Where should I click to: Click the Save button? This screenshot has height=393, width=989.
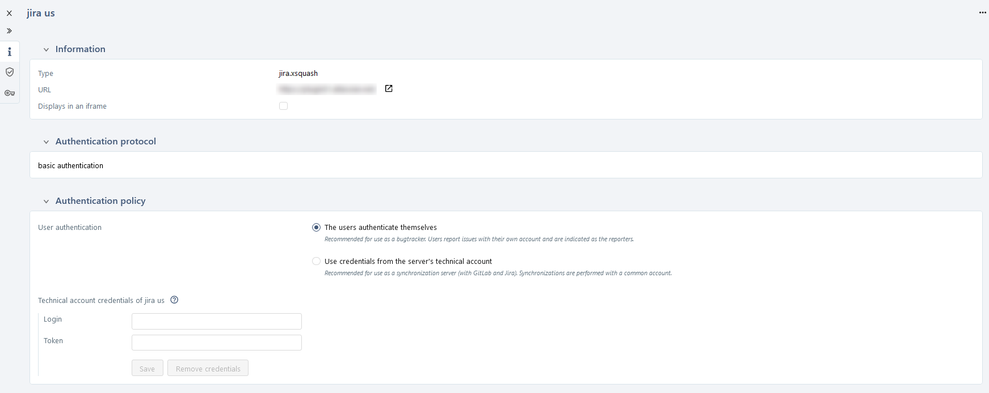click(x=147, y=368)
